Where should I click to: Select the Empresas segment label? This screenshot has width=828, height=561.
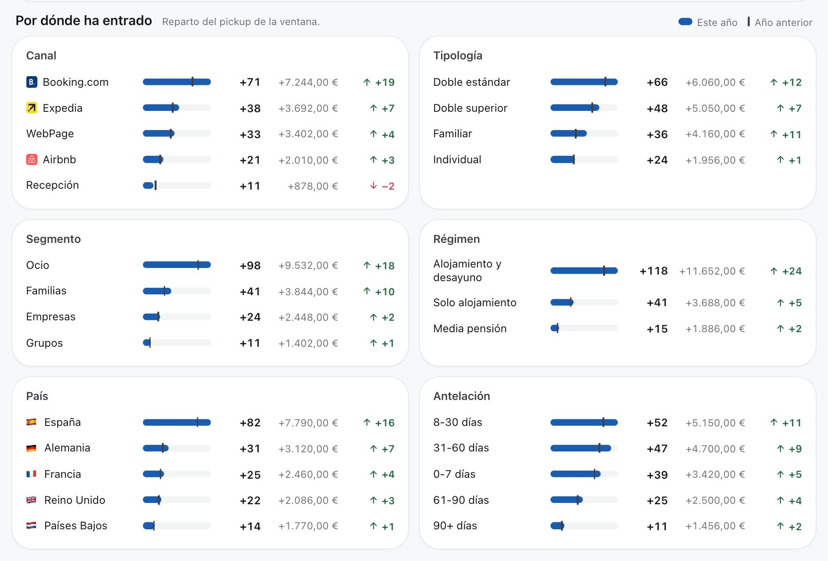[51, 317]
